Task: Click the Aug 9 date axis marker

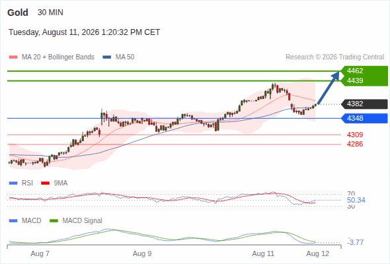Action: 142,254
